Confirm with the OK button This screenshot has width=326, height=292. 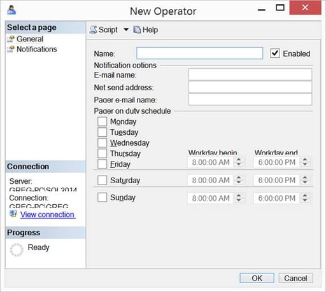[x=257, y=278]
